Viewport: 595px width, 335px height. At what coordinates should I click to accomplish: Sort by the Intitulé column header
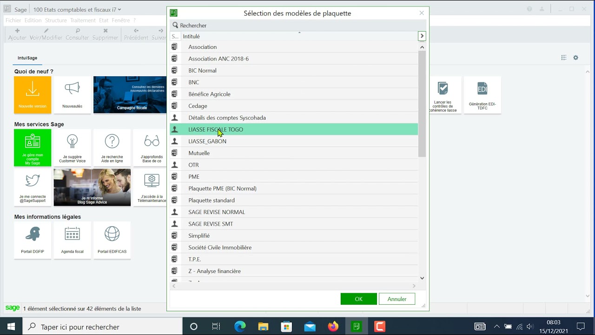click(299, 36)
